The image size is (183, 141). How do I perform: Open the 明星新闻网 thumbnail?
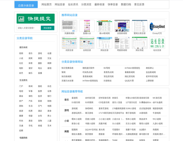(122, 43)
